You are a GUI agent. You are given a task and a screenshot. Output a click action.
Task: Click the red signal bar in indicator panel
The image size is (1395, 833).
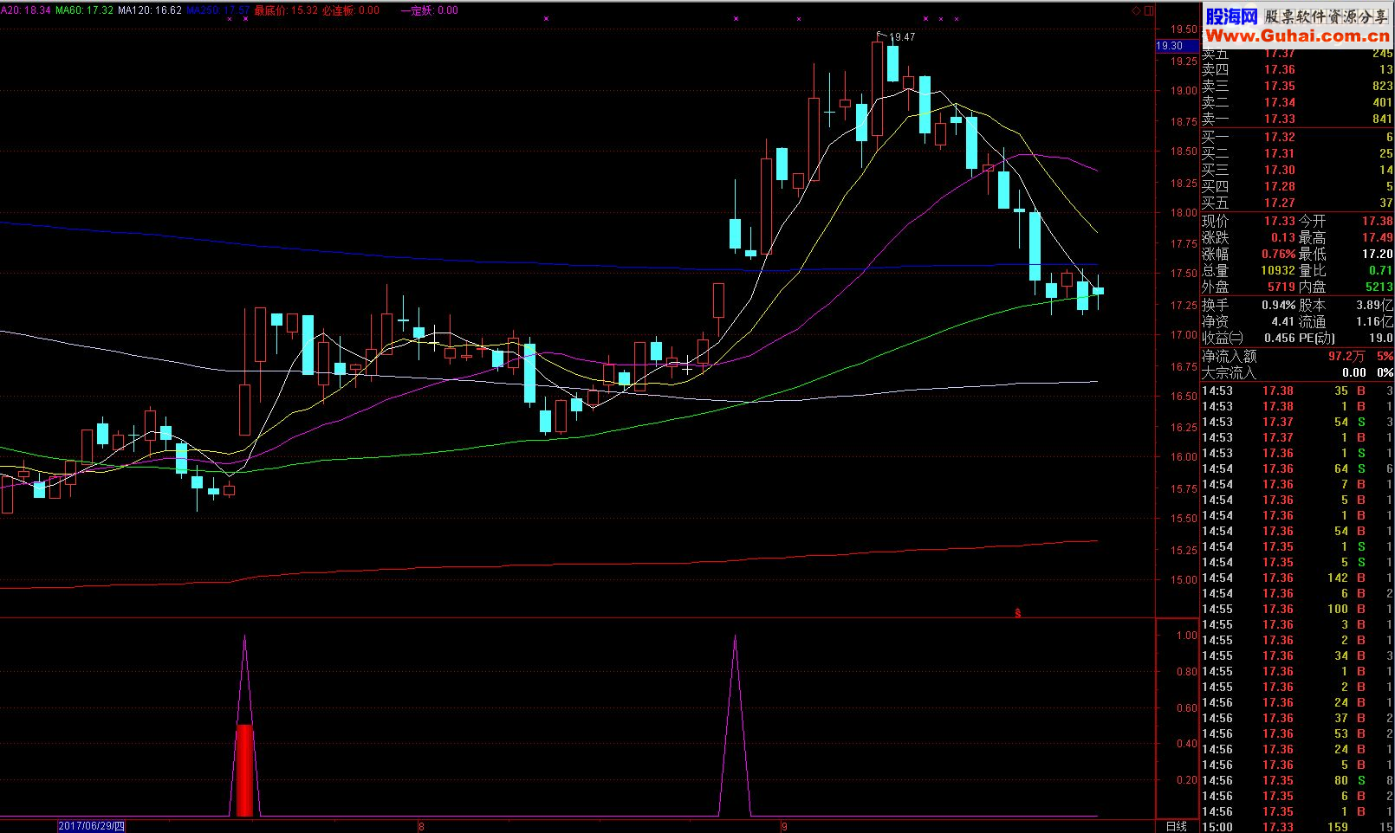coord(244,771)
